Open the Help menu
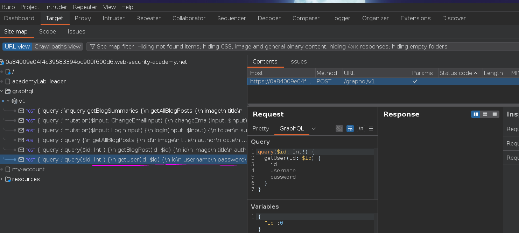Screen dimensions: 519x233 point(127,7)
